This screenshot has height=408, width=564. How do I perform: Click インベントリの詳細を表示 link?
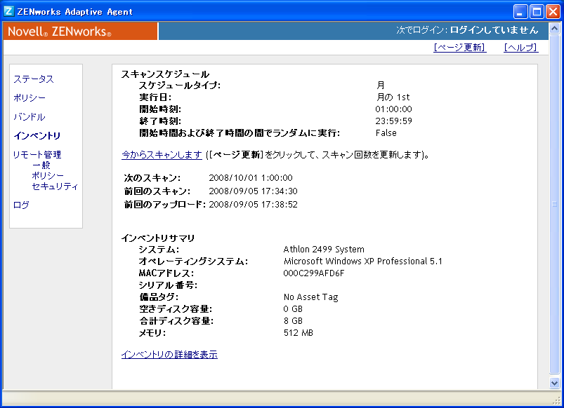coord(169,355)
